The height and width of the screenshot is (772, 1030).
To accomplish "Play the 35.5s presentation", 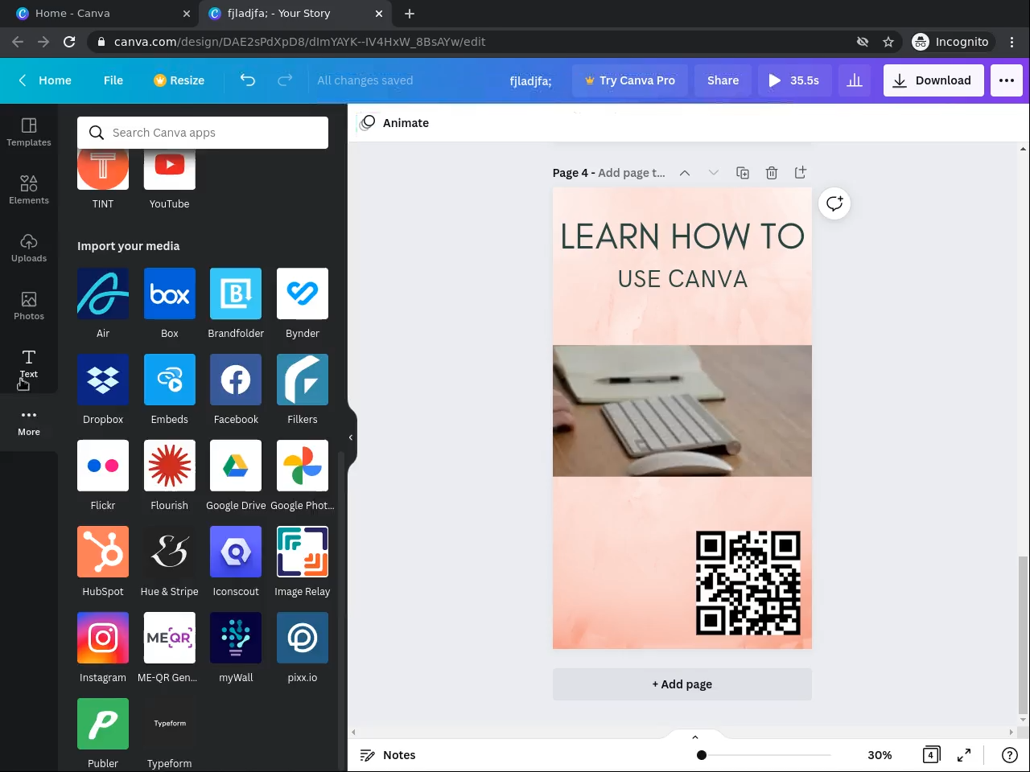I will pyautogui.click(x=794, y=80).
